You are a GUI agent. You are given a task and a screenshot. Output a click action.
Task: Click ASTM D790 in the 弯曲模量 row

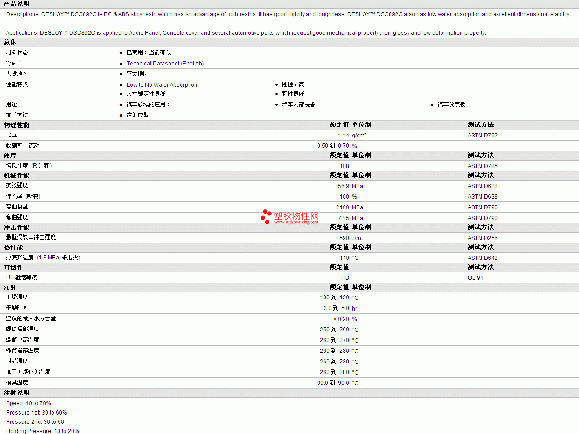(x=483, y=207)
